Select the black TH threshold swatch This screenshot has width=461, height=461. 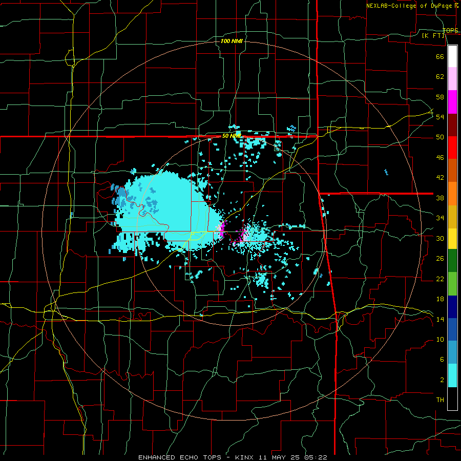point(452,399)
